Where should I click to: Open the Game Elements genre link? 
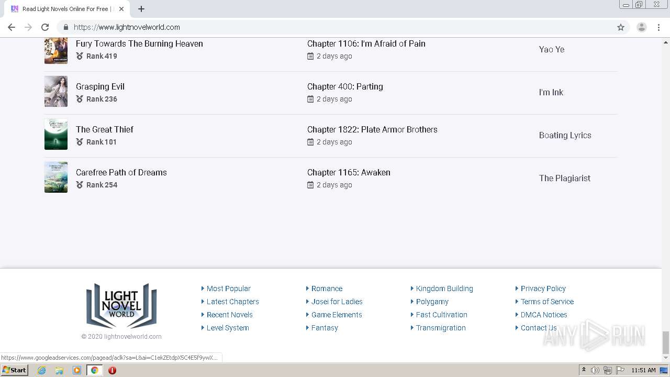337,315
